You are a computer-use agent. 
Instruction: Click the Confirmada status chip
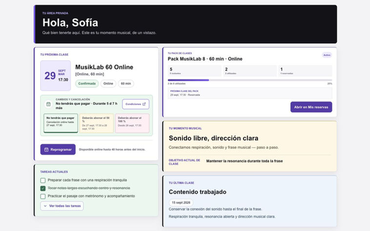click(87, 84)
